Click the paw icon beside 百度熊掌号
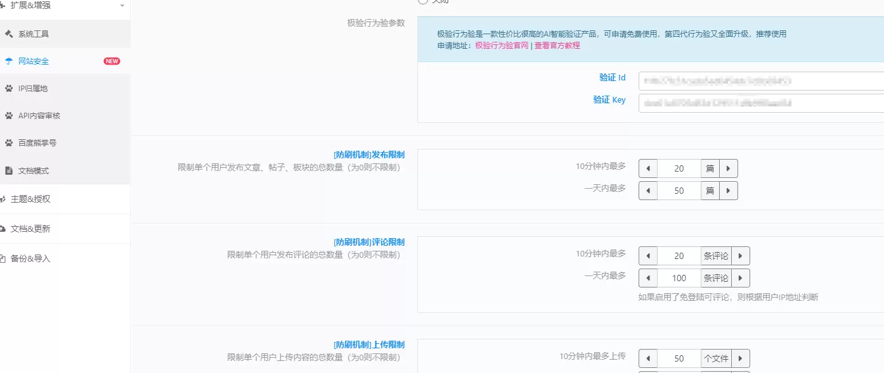This screenshot has height=373, width=884. pos(9,143)
